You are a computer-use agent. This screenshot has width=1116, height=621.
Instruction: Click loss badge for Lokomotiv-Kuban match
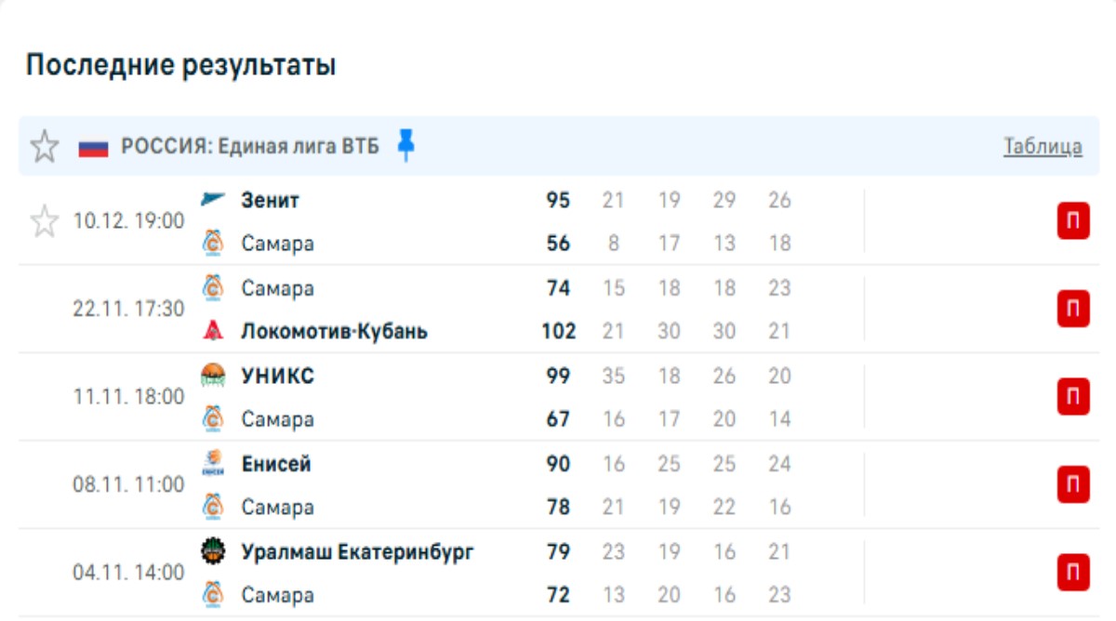(1072, 309)
